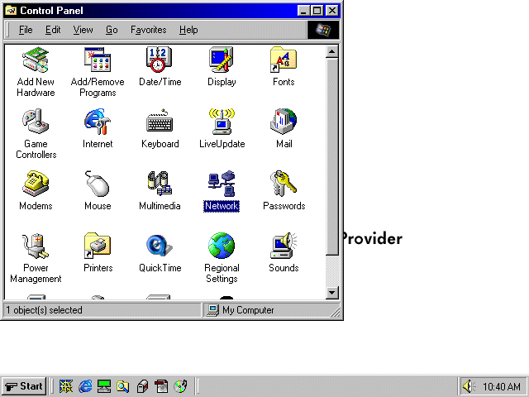Open the Help menu
The width and height of the screenshot is (529, 397).
coord(188,30)
